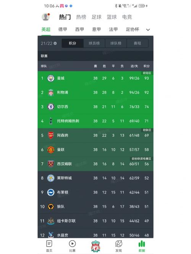Tap the Wolves club badge
The height and width of the screenshot is (254, 191).
[51, 207]
